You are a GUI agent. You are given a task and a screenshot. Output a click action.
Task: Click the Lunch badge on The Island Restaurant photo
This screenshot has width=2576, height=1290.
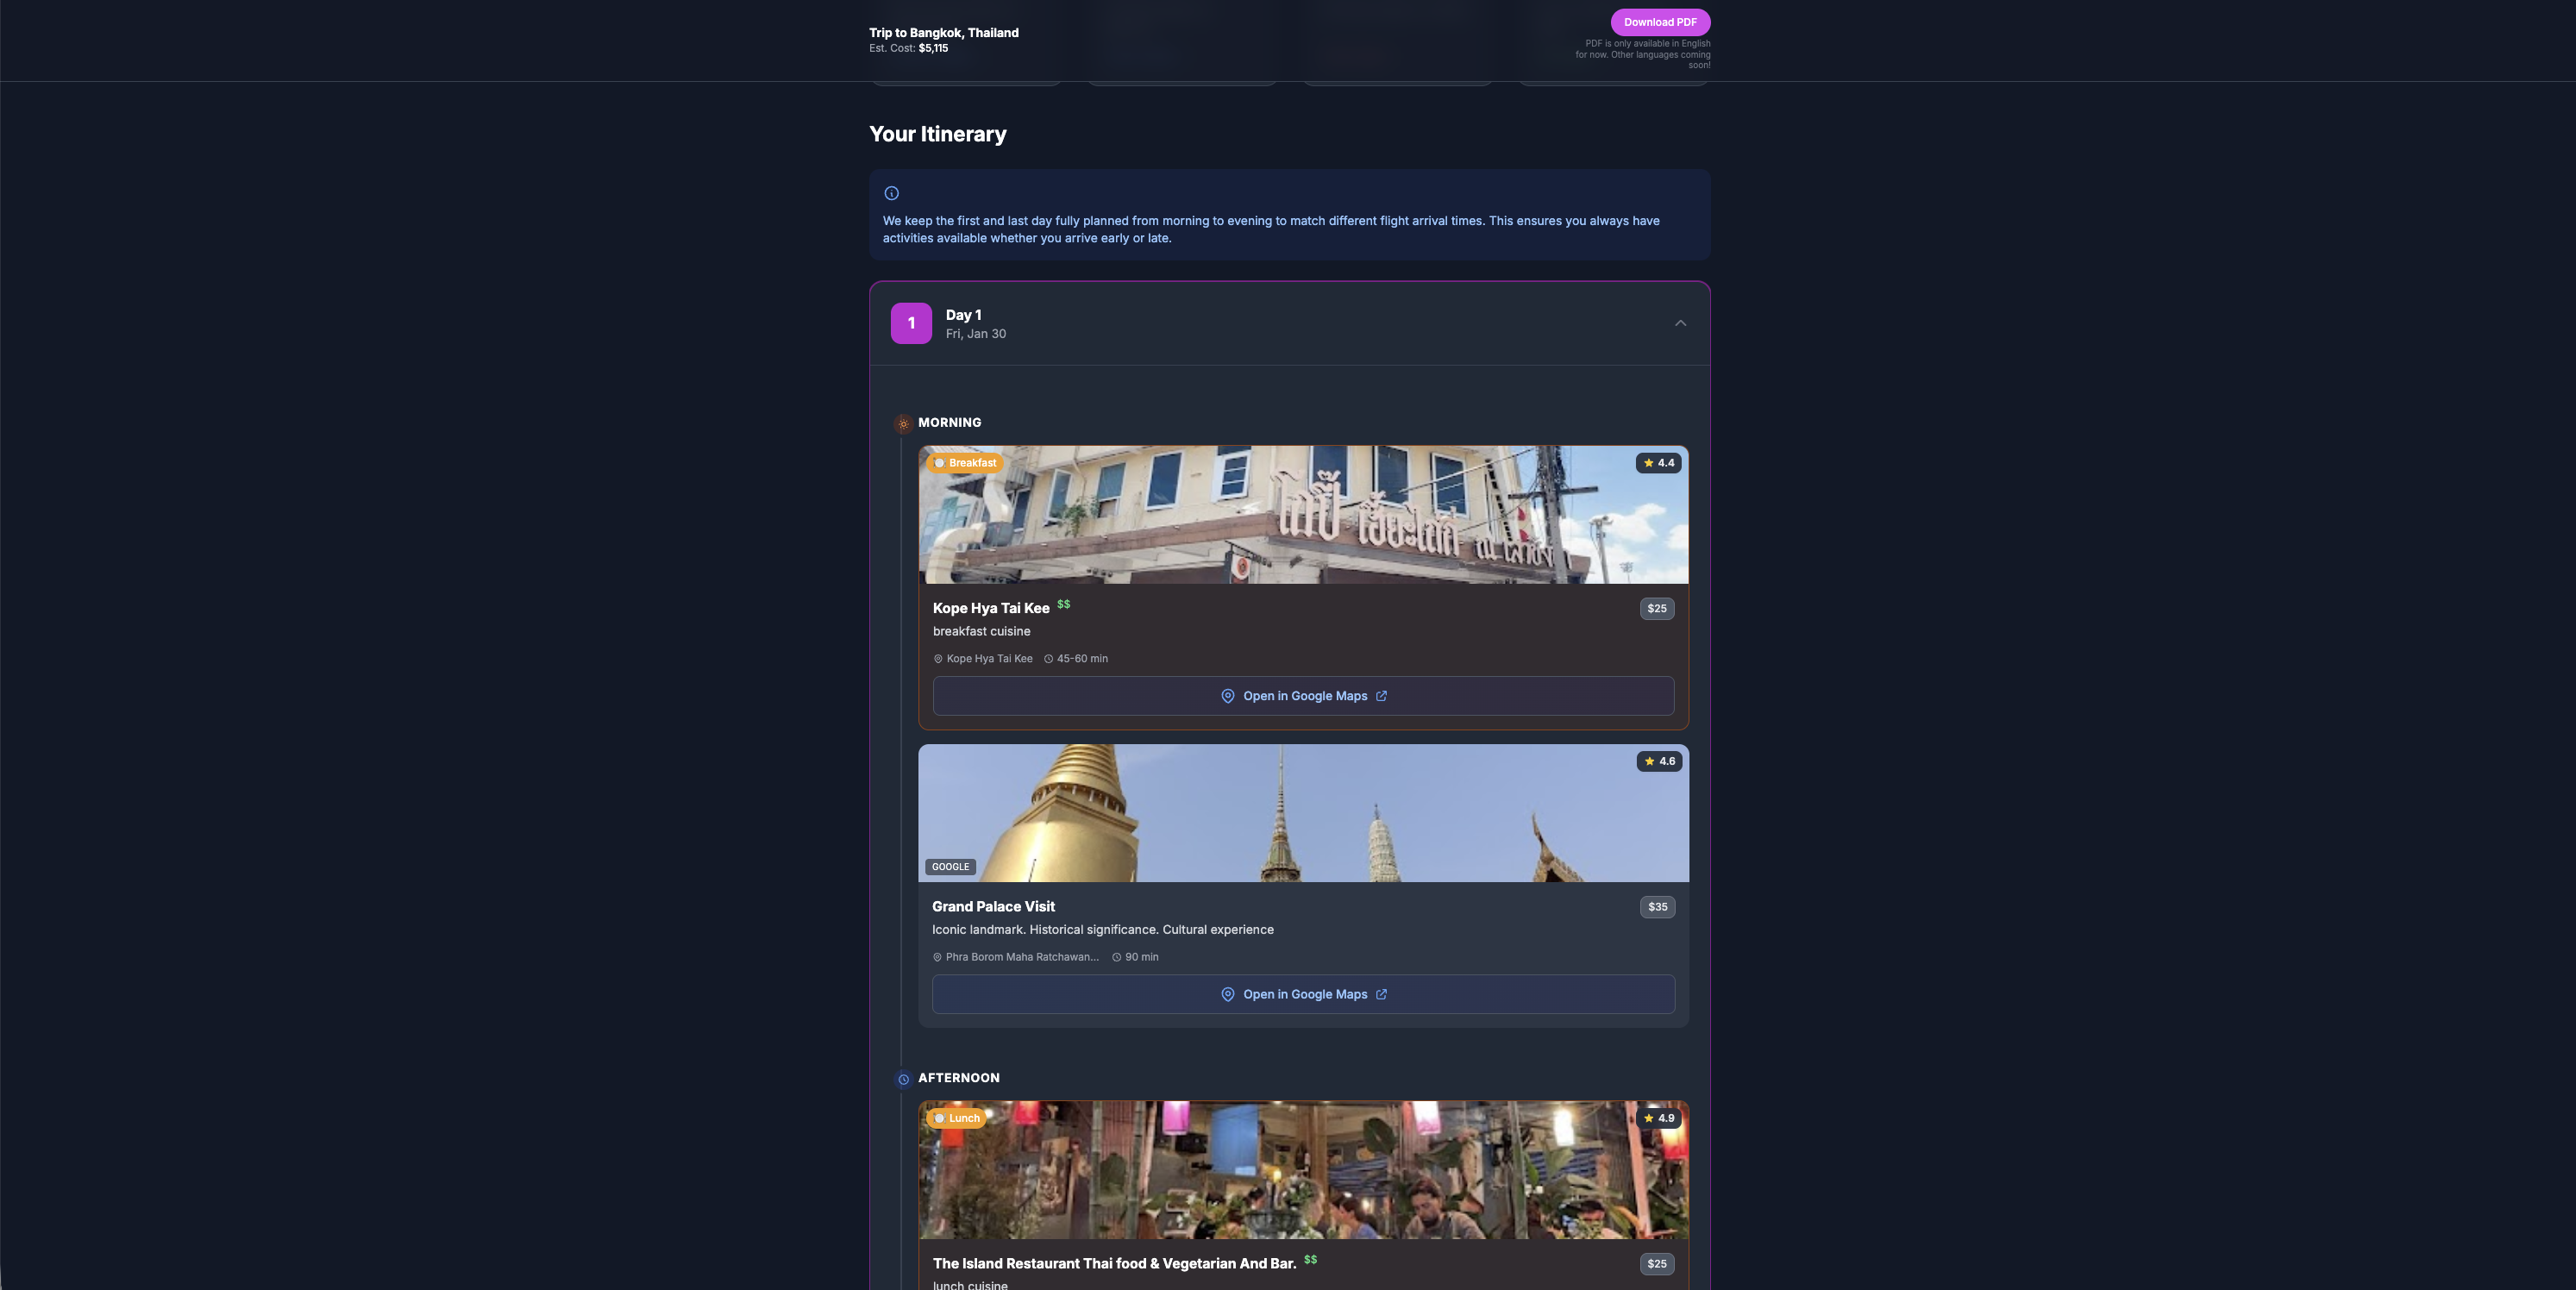click(956, 1119)
